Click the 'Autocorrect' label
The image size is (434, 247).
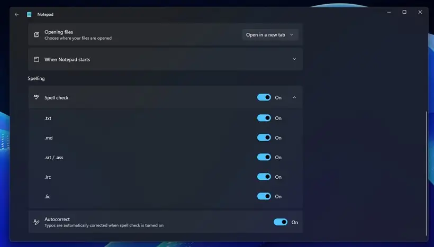pos(57,219)
